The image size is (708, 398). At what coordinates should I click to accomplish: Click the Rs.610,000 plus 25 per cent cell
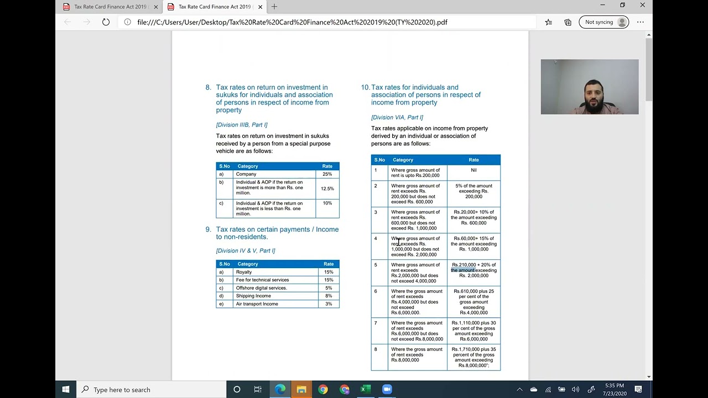(473, 302)
